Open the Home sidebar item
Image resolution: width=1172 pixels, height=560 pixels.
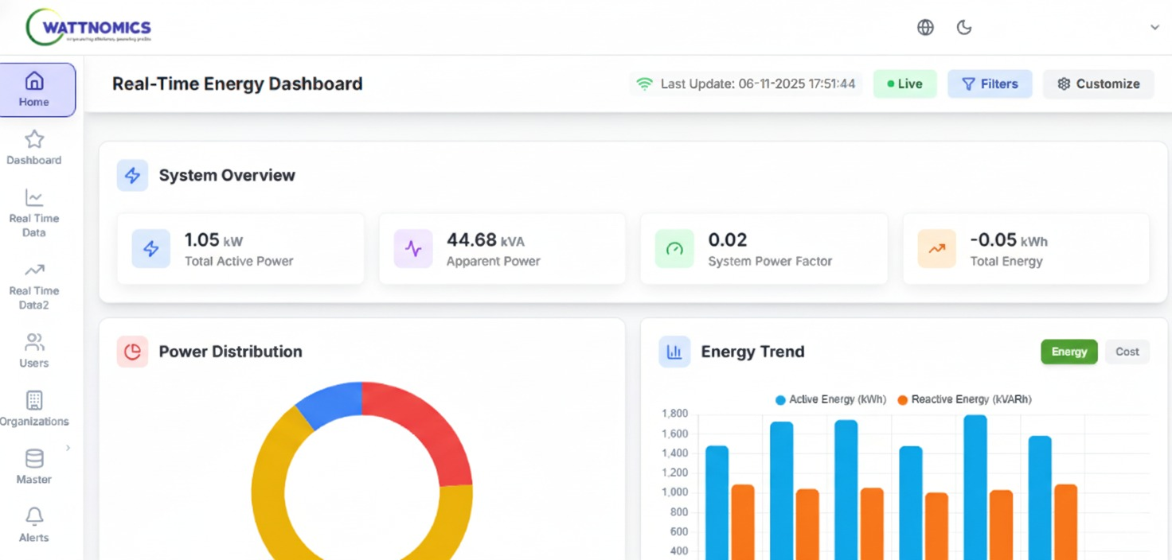point(34,89)
